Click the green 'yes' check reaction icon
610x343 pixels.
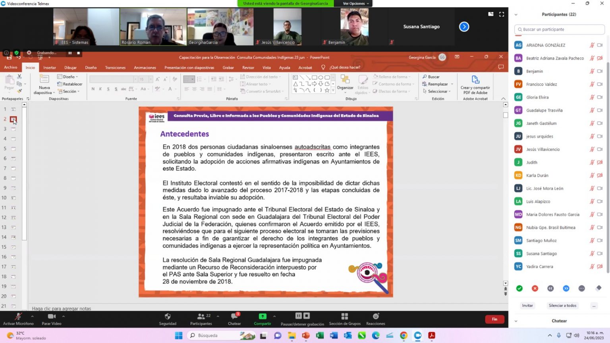[519, 289]
